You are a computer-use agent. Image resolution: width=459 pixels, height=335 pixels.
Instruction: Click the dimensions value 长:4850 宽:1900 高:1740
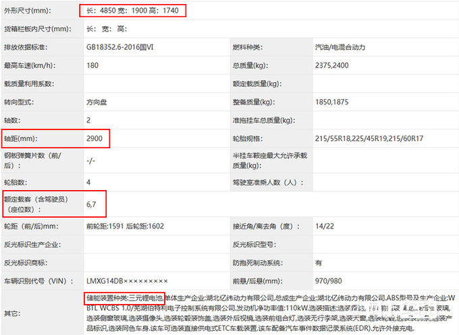[x=132, y=11]
